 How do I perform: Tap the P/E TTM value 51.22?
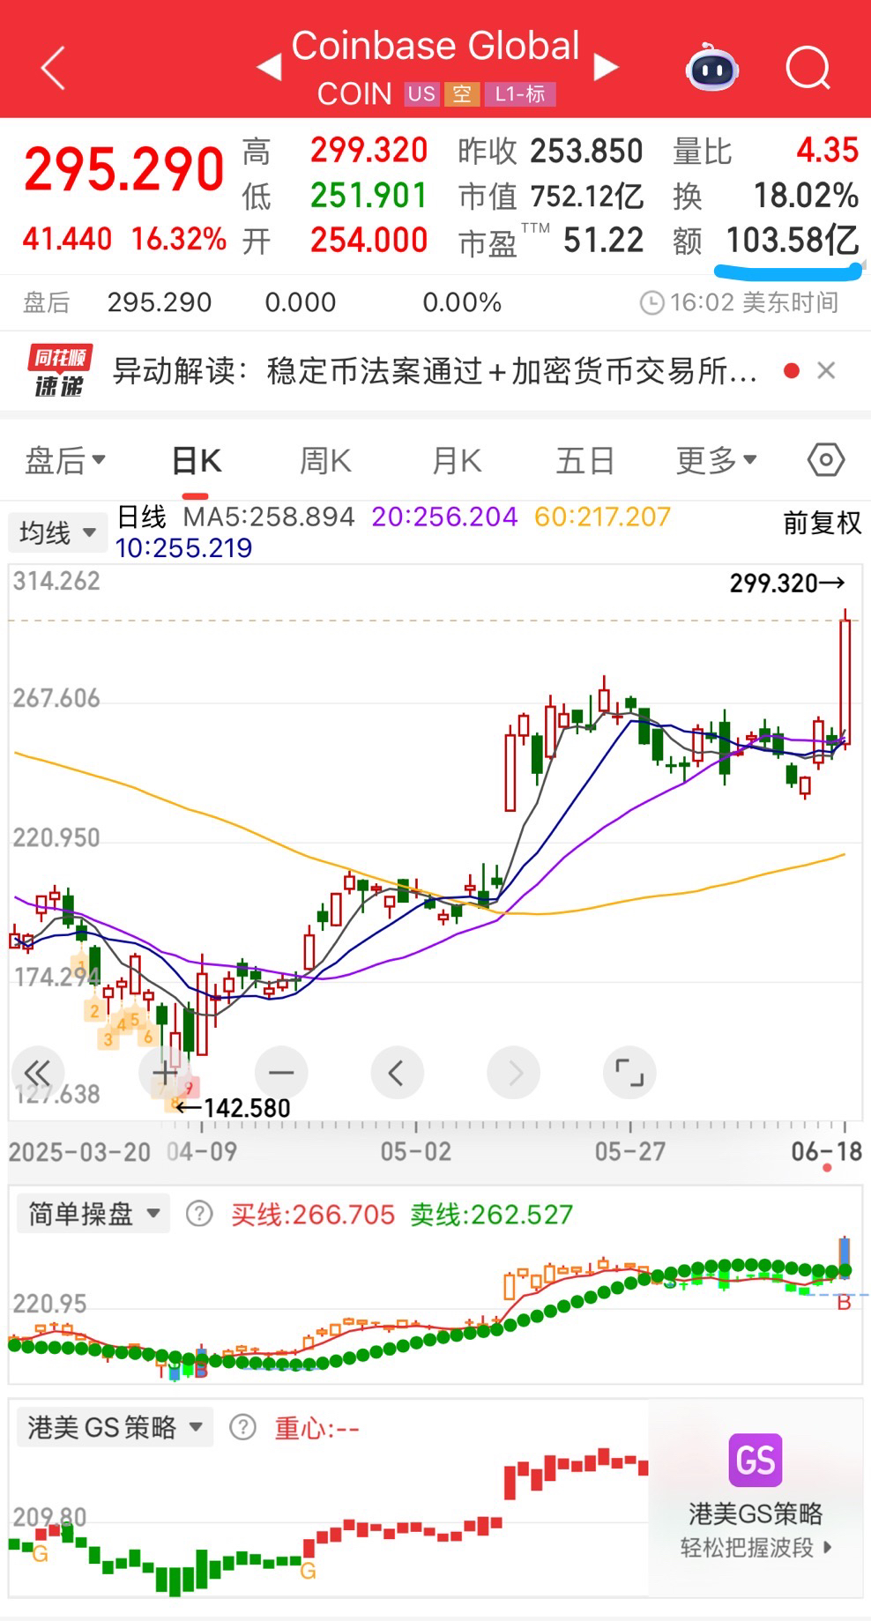coord(604,240)
